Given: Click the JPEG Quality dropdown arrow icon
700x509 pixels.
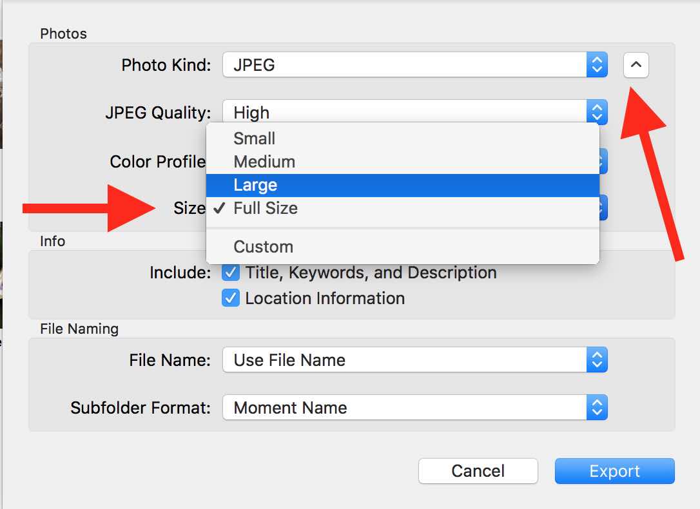Looking at the screenshot, I should (597, 111).
